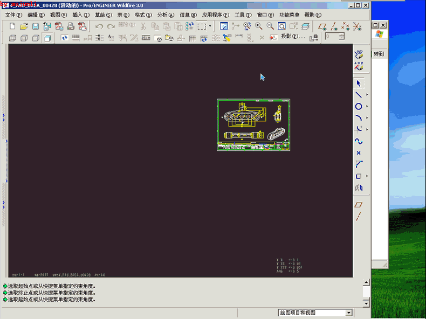Select the circle sketch tool
This screenshot has width=426, height=319.
(x=359, y=107)
